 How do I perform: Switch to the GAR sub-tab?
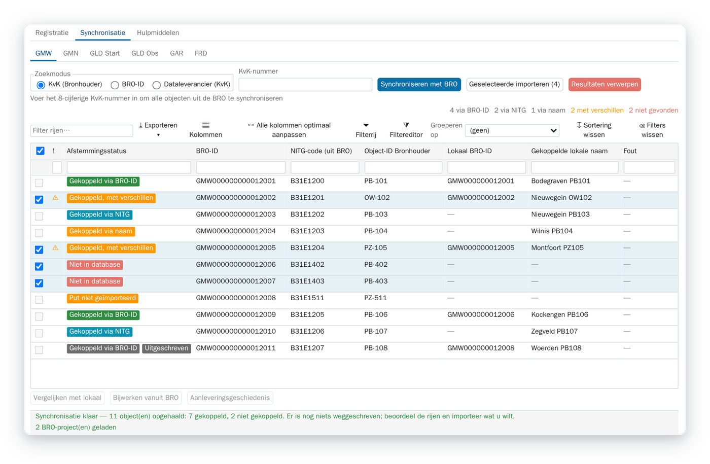[x=176, y=53]
